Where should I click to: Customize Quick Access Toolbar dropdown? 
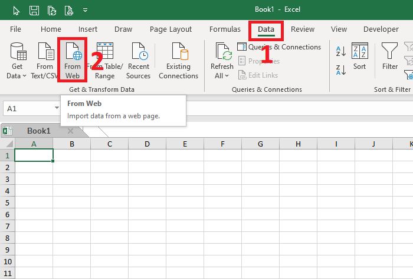click(x=85, y=10)
